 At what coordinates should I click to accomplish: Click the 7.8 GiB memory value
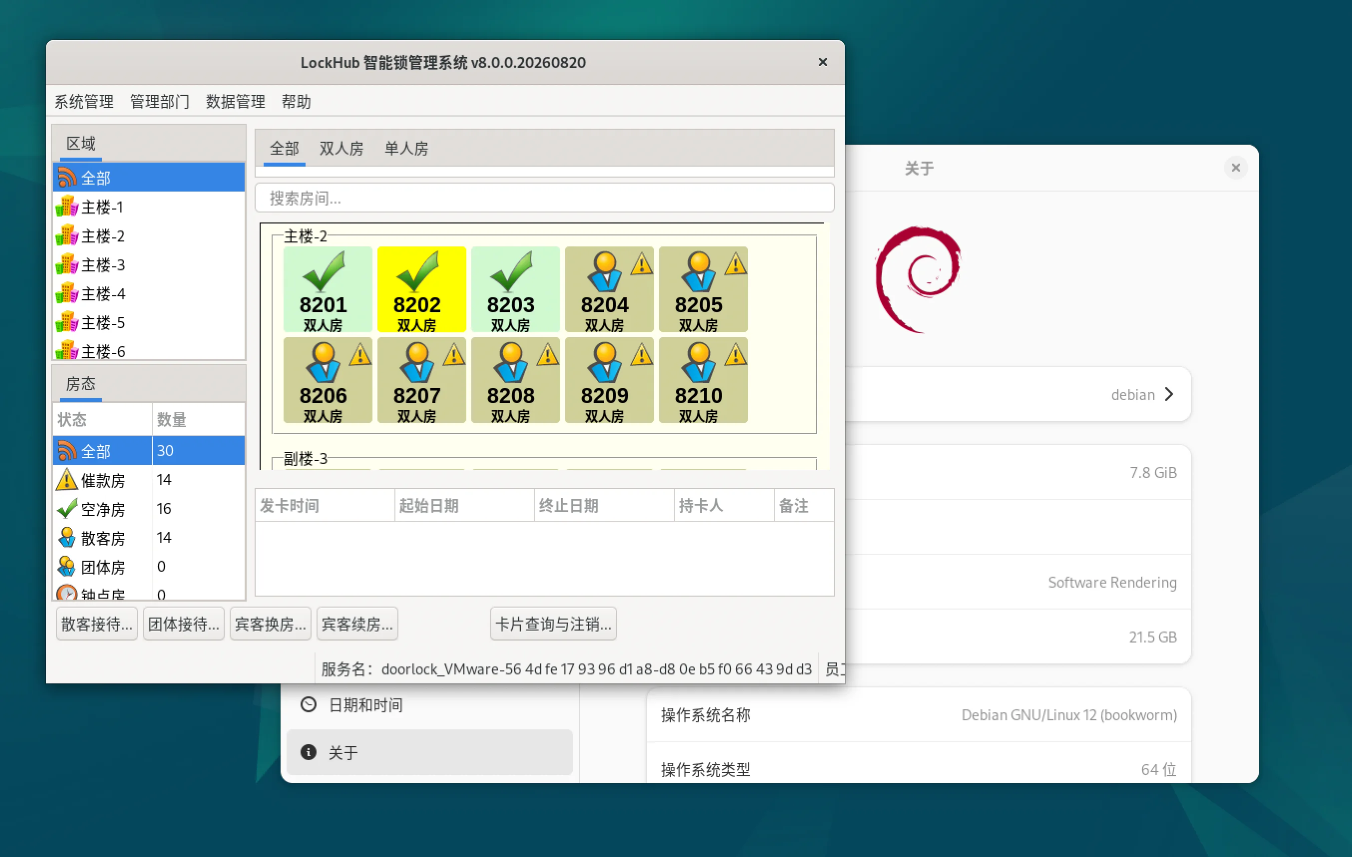pos(1153,472)
